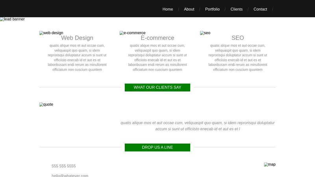
Task: Click the lead banner image placeholder
Action: pos(13,19)
